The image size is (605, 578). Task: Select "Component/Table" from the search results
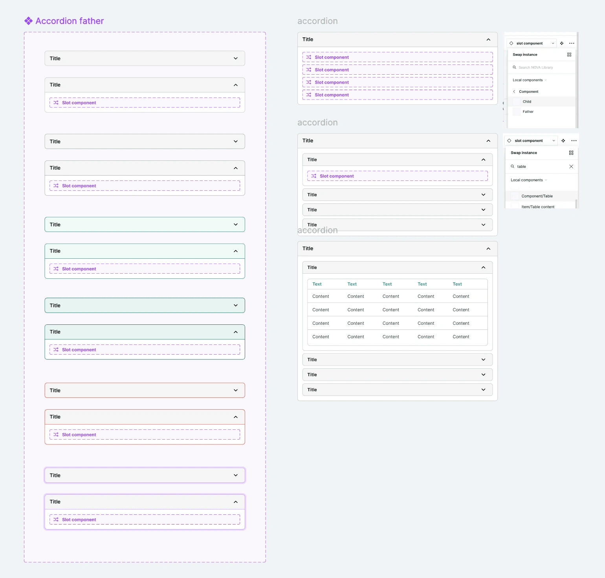[x=537, y=196]
